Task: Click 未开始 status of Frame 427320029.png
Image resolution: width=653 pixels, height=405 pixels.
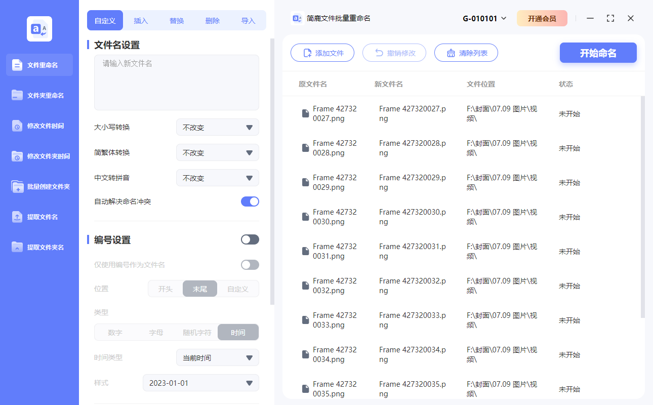Action: point(569,182)
